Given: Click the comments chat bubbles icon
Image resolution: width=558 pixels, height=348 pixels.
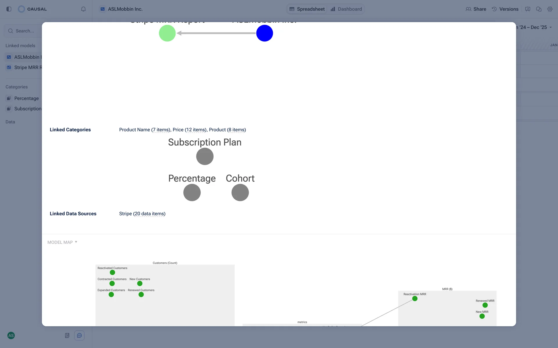Looking at the screenshot, I should (x=539, y=9).
